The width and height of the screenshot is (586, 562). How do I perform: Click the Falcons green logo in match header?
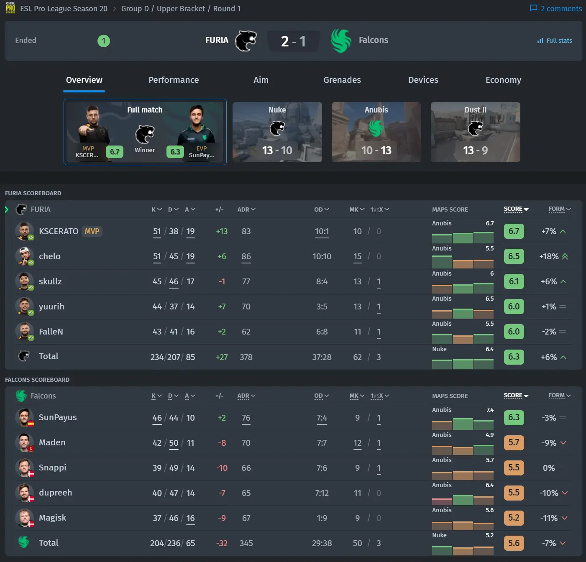pos(341,41)
